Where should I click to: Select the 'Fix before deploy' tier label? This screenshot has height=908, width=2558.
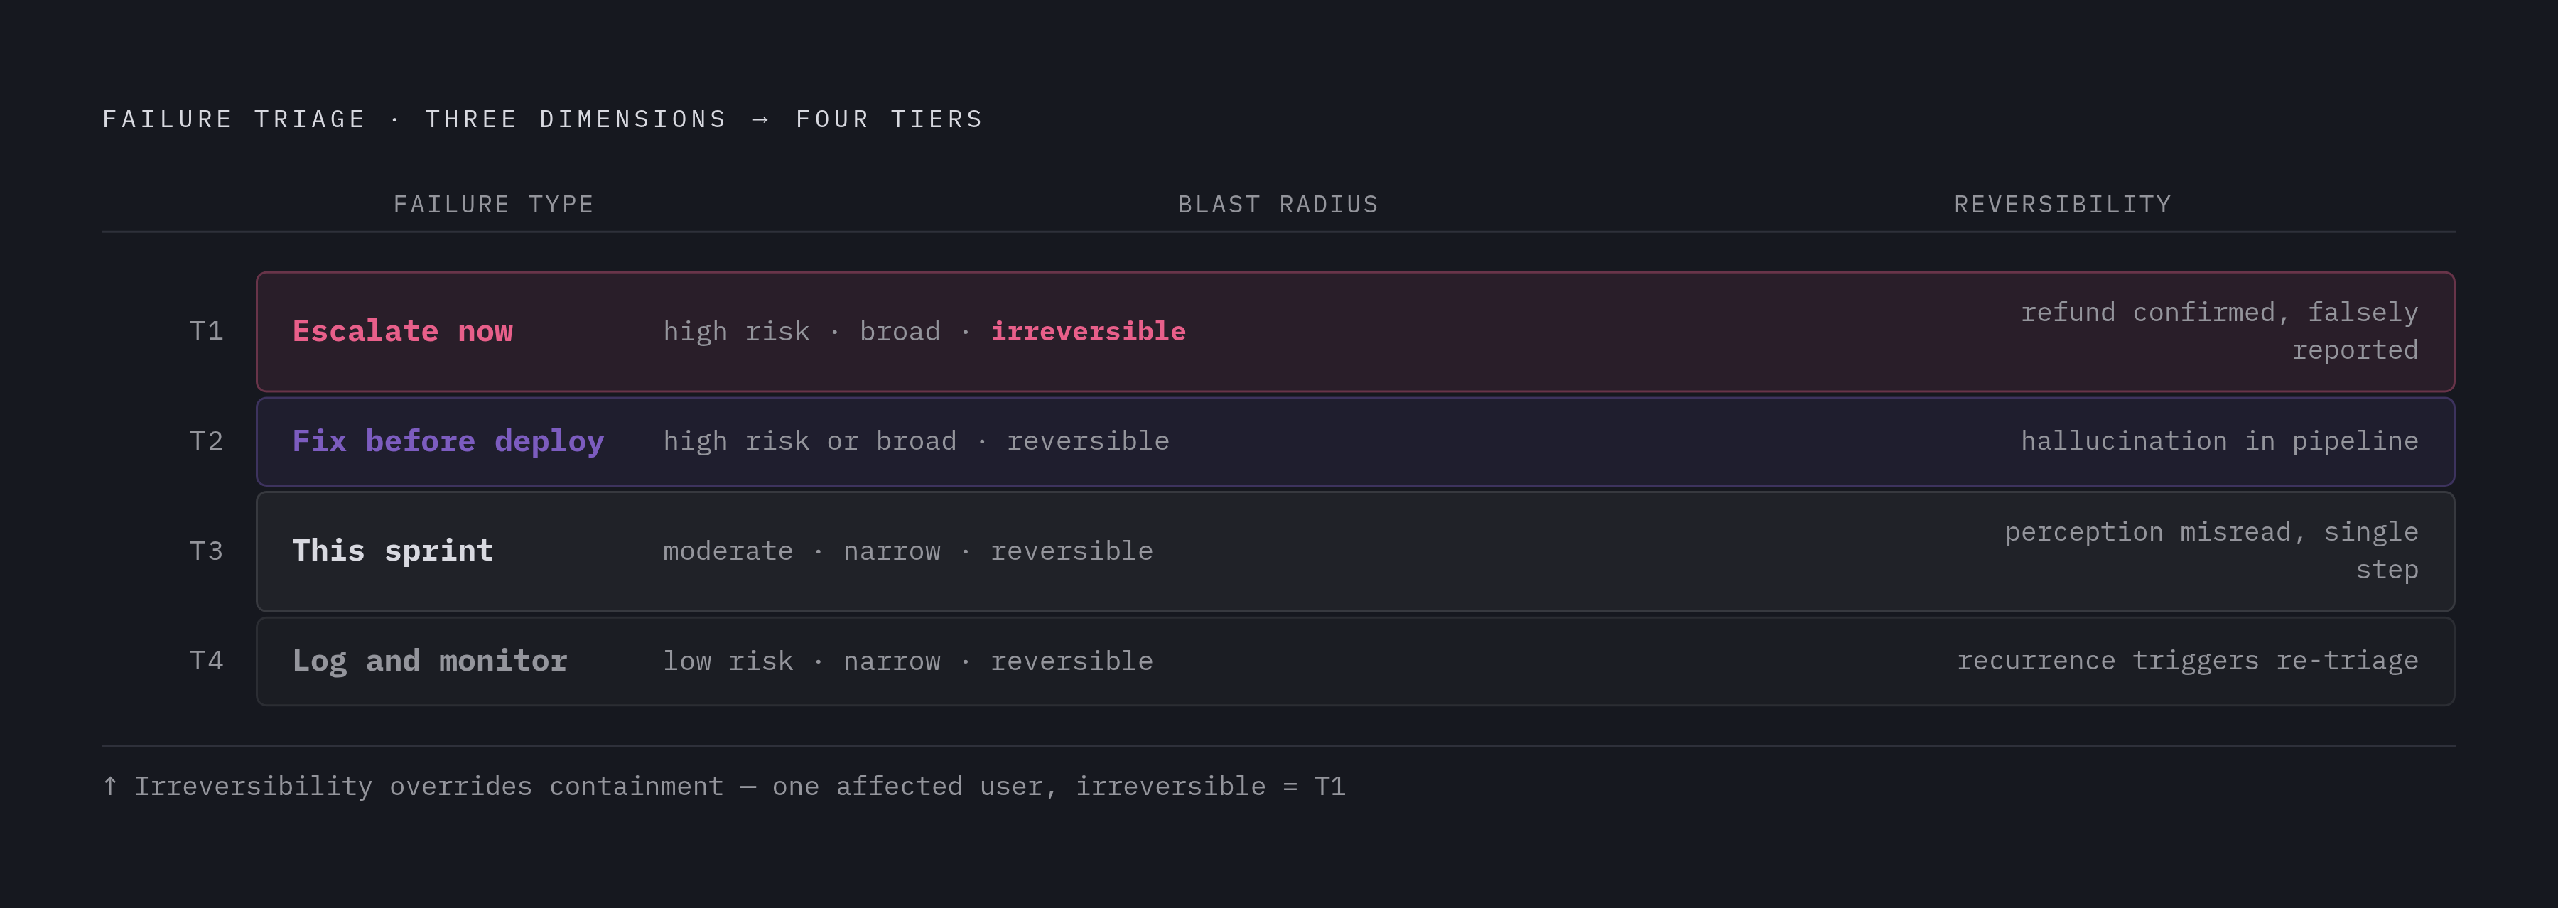click(448, 441)
